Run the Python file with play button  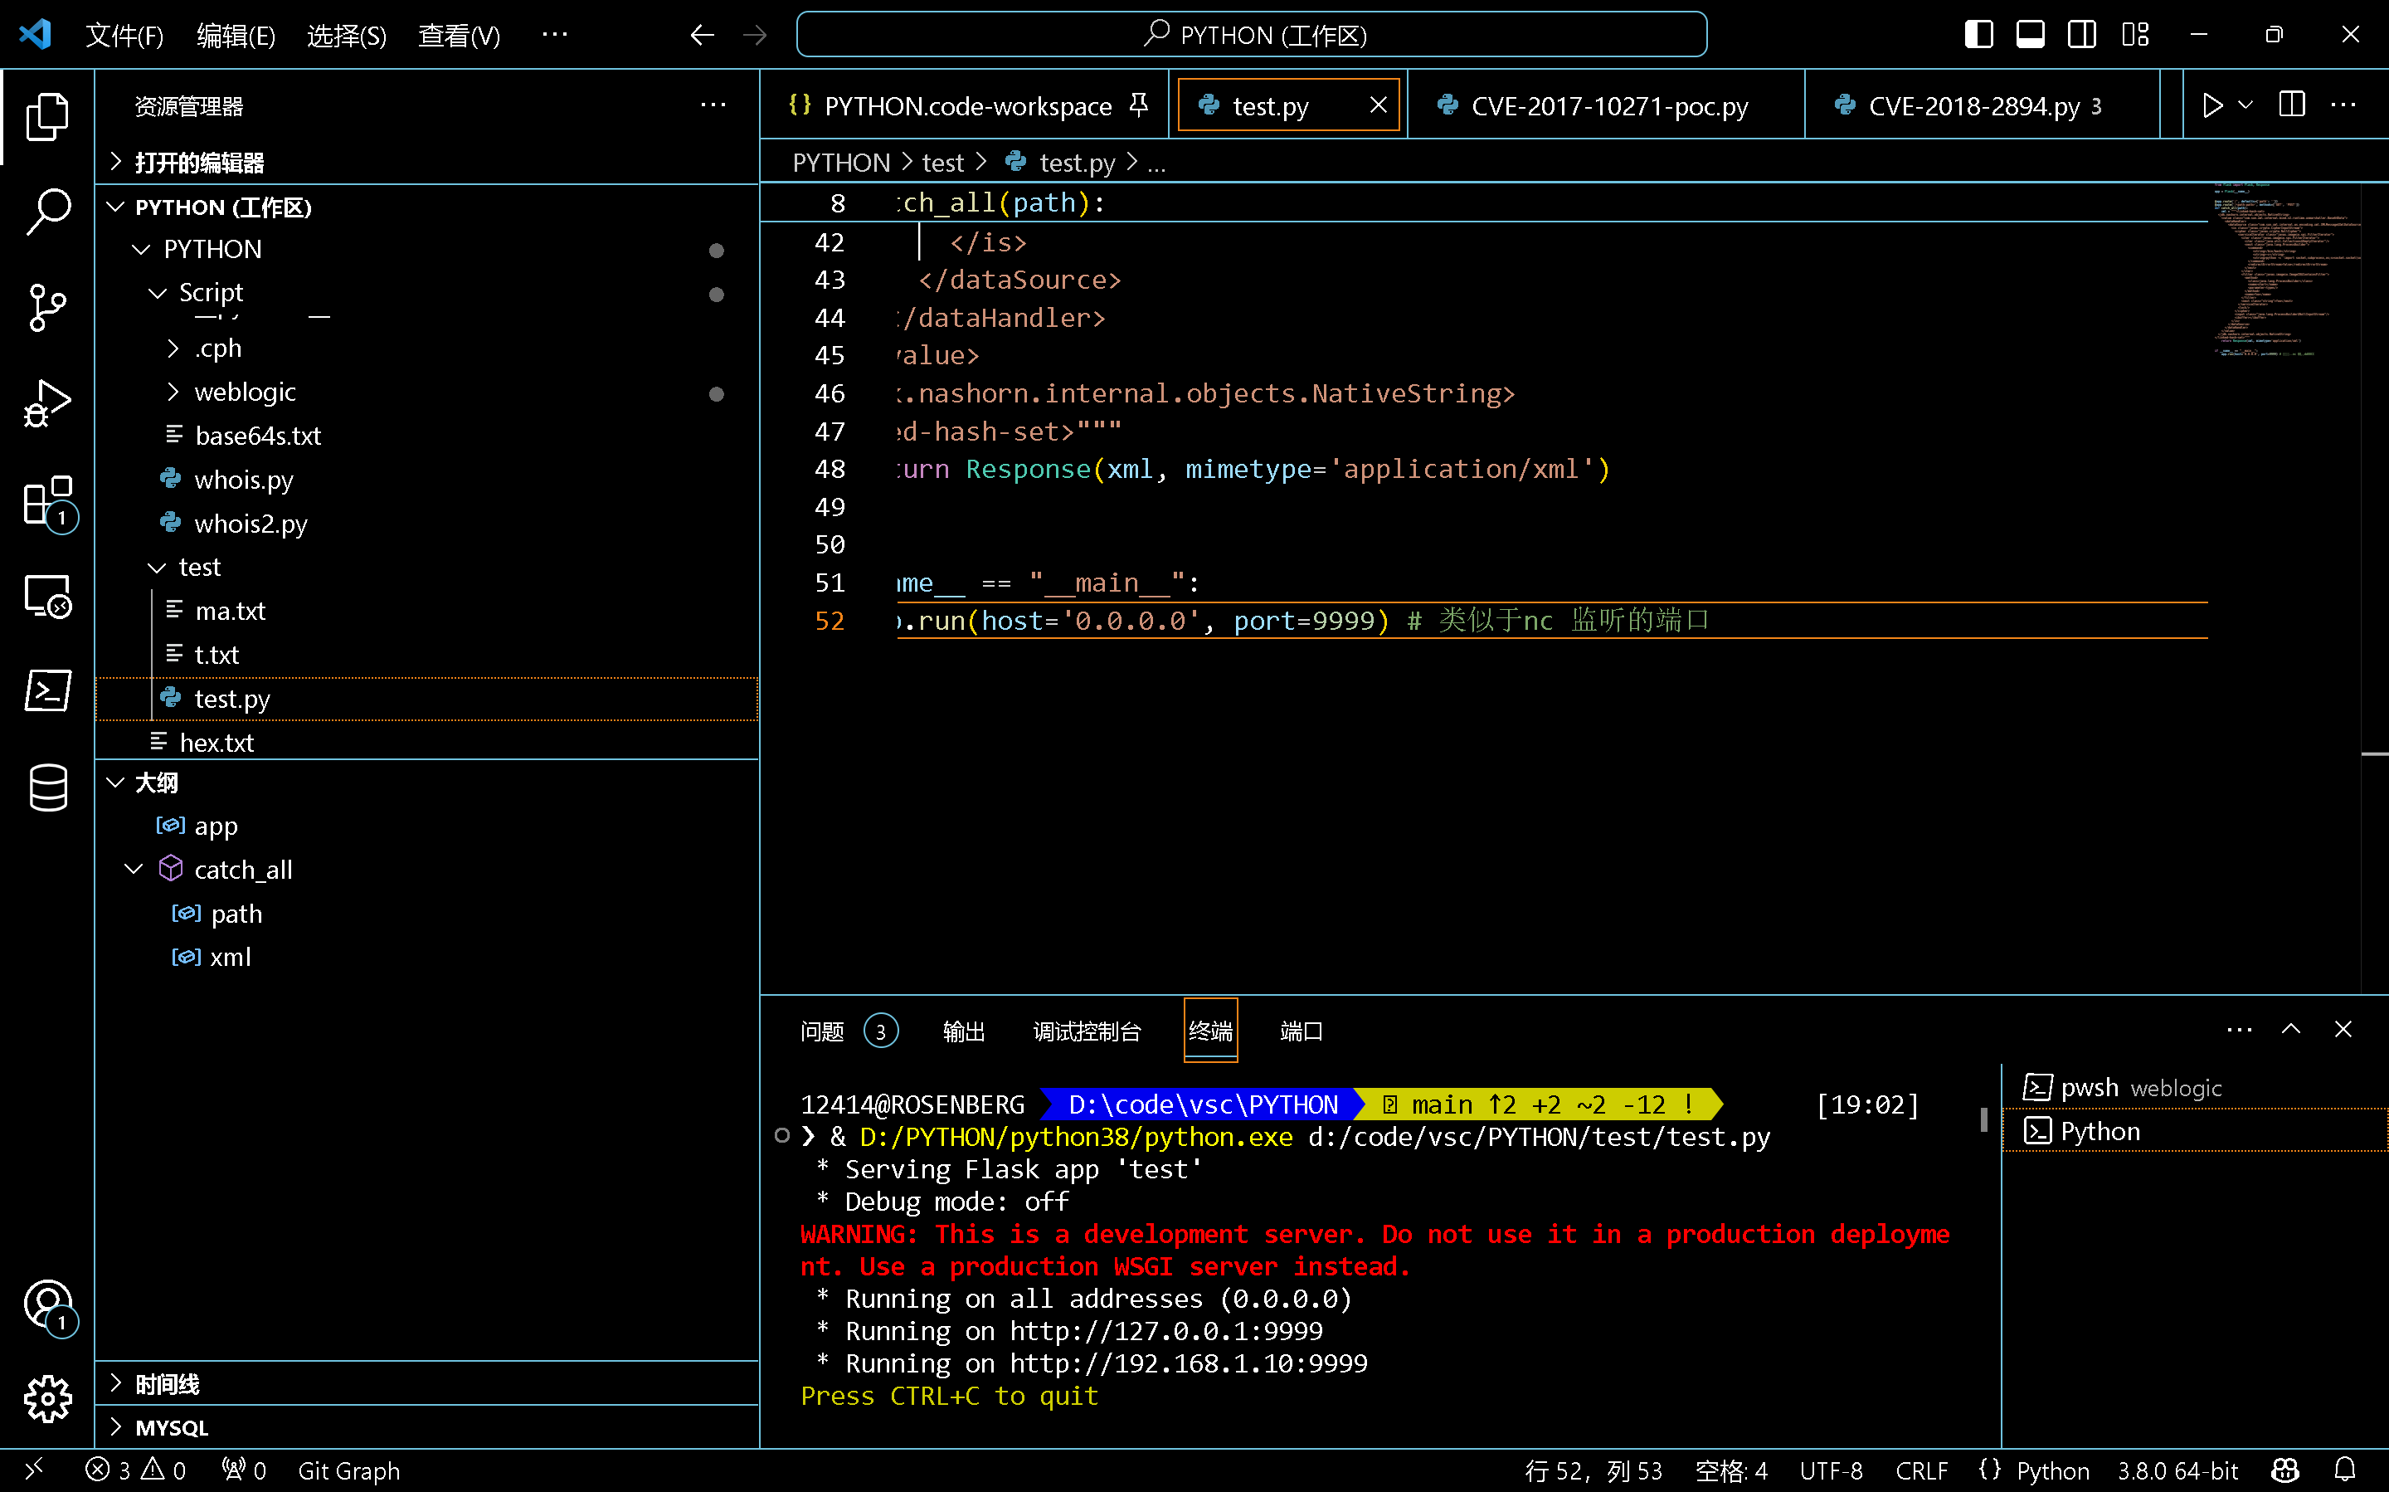click(2212, 105)
